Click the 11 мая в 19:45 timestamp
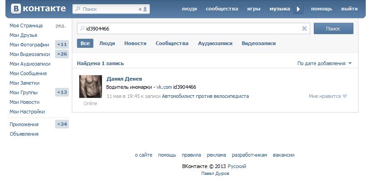Image resolution: width=368 pixels, height=189 pixels. point(123,96)
